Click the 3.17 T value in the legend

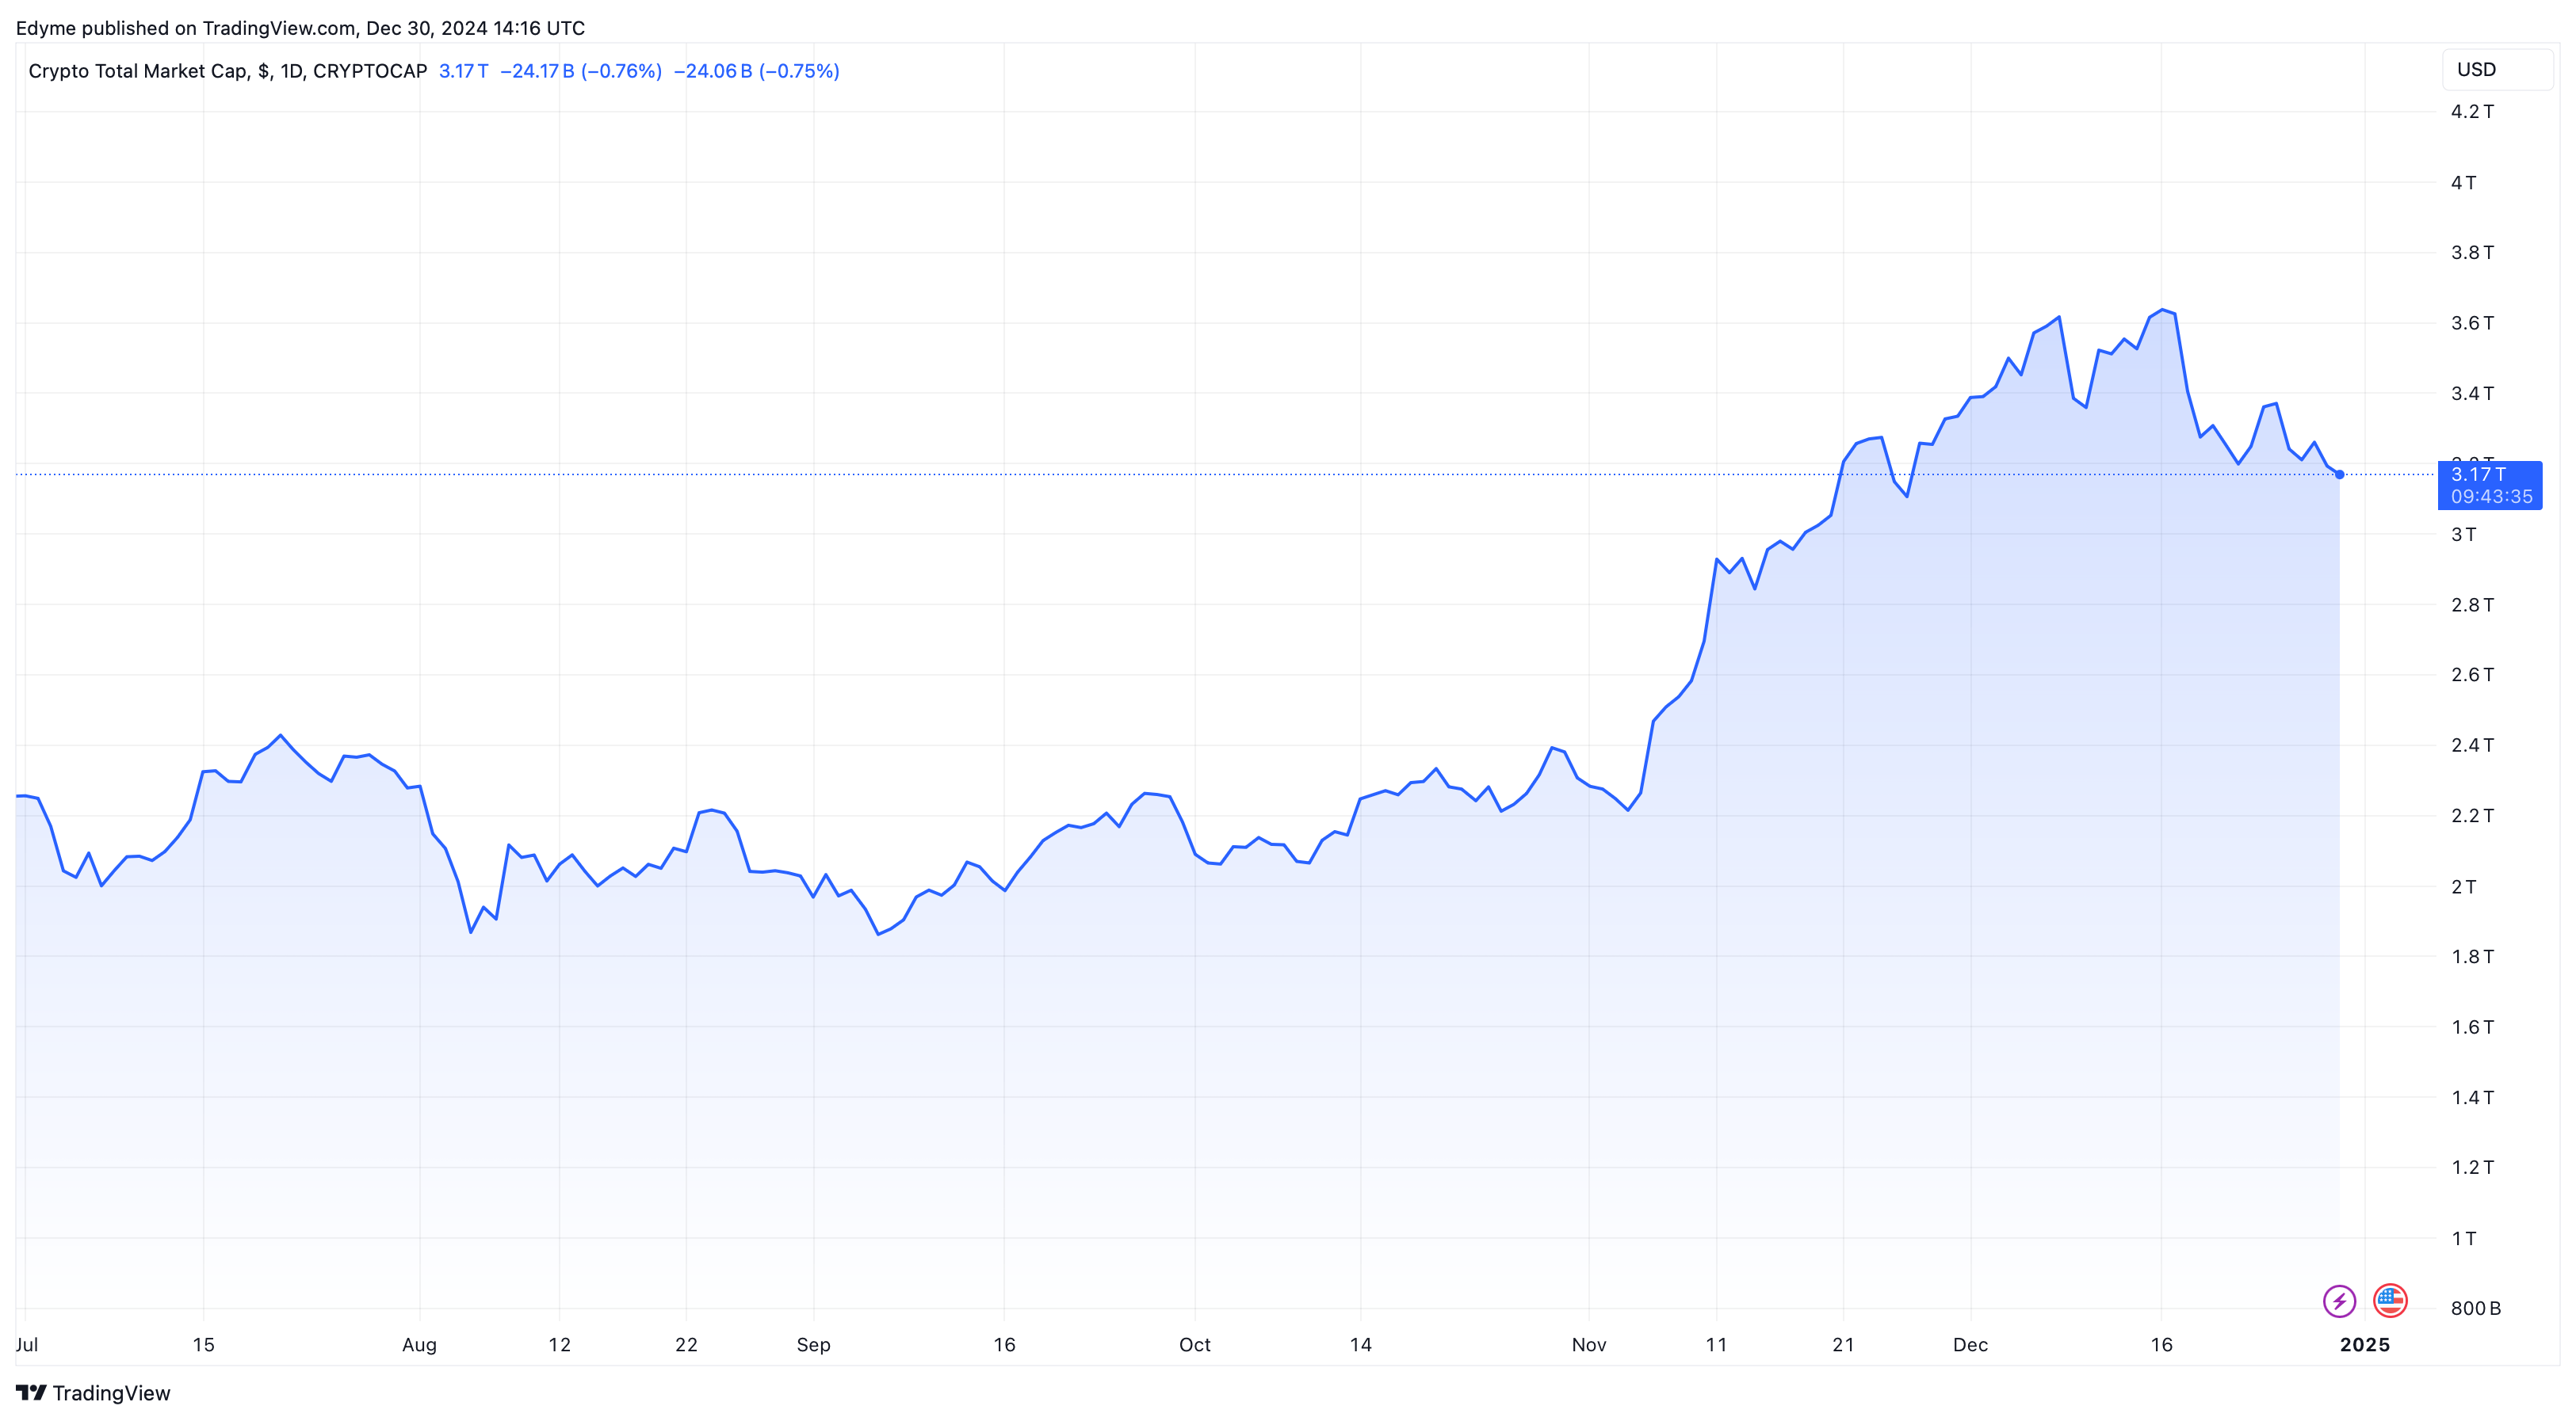pos(463,71)
